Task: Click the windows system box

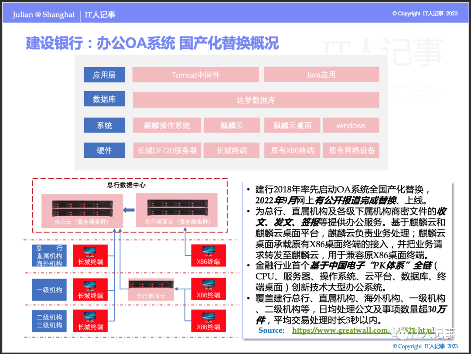Action: coord(351,125)
